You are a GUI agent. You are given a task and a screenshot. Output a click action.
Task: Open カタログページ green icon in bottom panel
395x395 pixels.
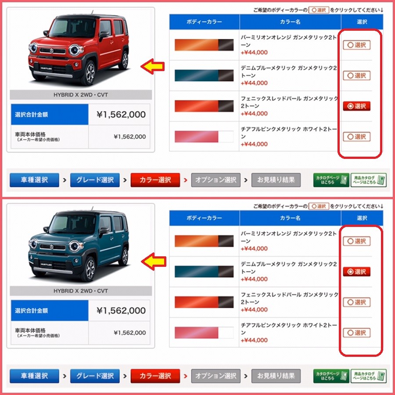click(331, 376)
